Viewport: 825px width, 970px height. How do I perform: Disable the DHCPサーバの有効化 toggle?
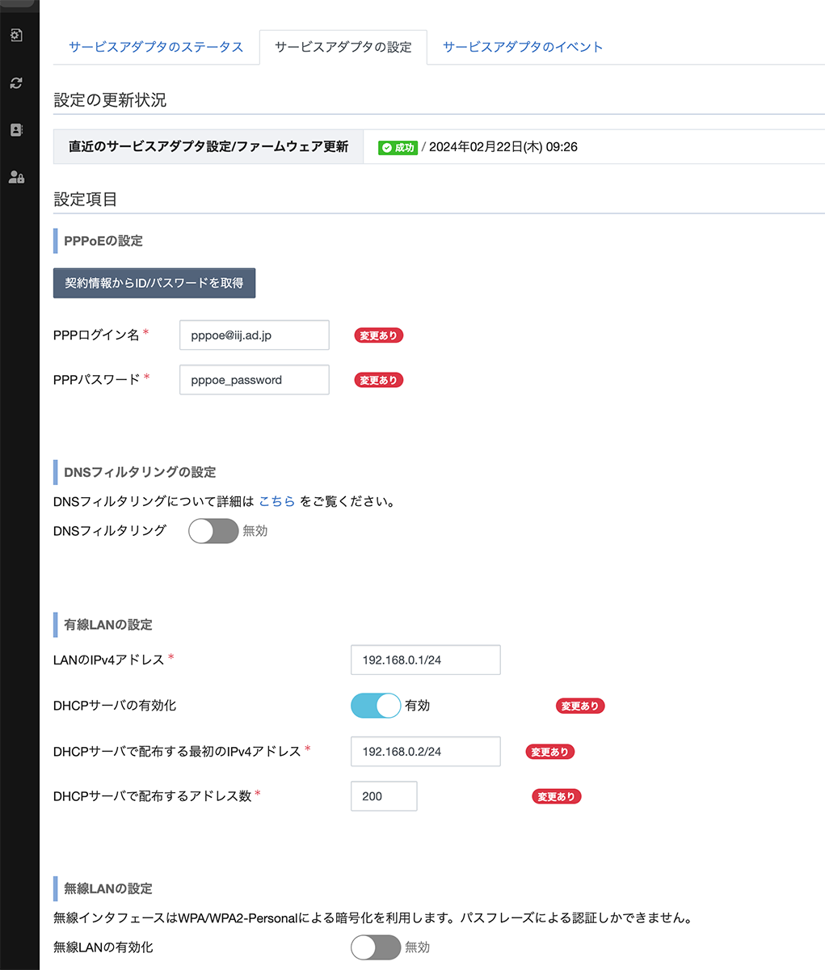click(x=376, y=706)
